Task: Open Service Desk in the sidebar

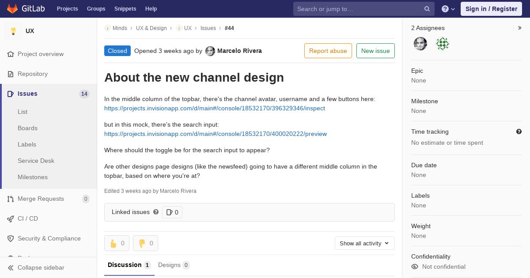Action: pyautogui.click(x=36, y=161)
